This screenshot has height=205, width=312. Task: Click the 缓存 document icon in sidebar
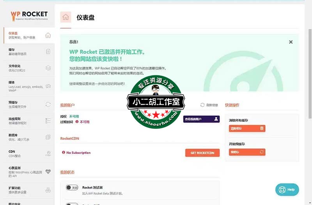[x=48, y=52]
